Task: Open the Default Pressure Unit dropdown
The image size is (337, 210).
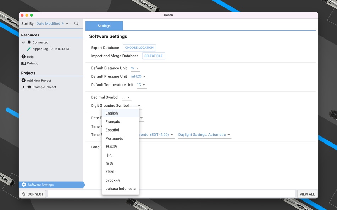Action: (x=139, y=76)
